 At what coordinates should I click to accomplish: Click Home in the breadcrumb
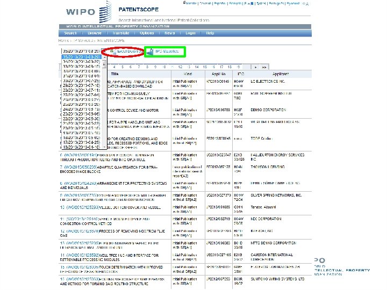point(63,40)
